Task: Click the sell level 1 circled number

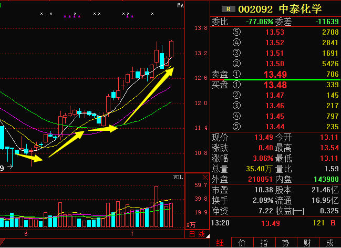Action: [236, 74]
